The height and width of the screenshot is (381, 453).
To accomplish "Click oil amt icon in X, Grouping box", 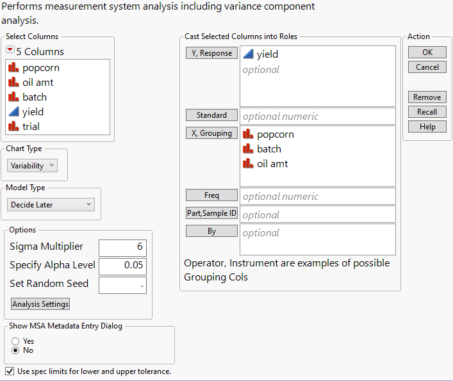I will [x=249, y=164].
